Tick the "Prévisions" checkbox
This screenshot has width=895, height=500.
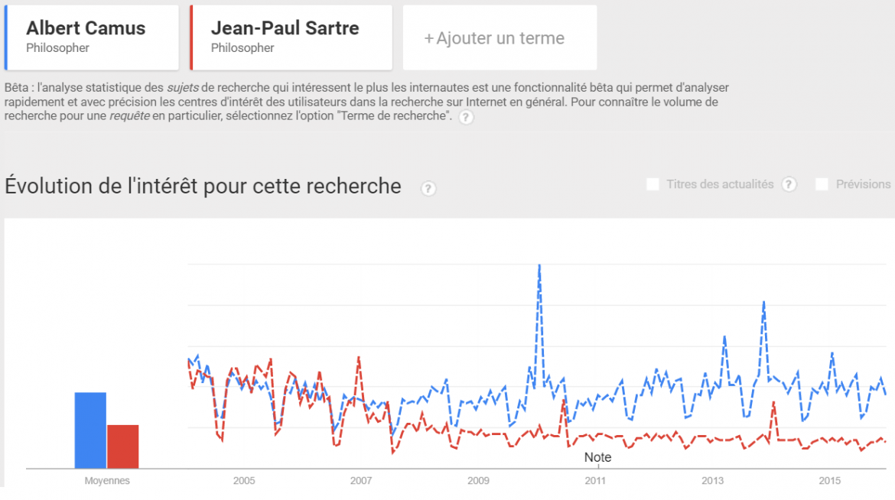(x=822, y=184)
